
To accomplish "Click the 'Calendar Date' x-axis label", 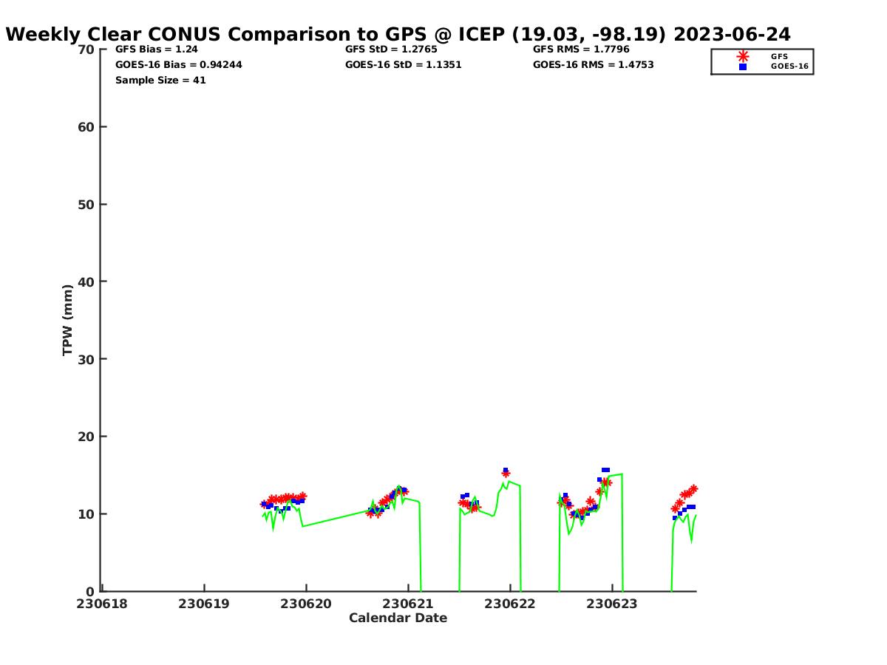I will 398,618.
